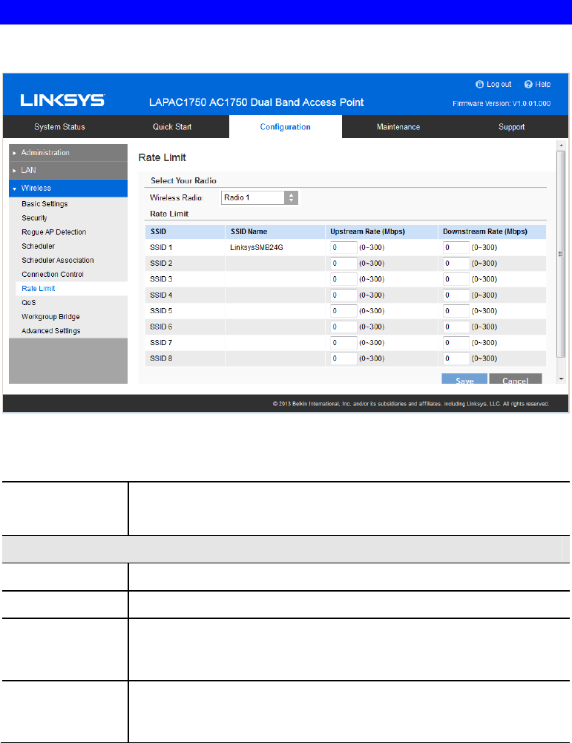The width and height of the screenshot is (572, 743).
Task: Click the SSID 7 upstream rate field
Action: coord(343,343)
